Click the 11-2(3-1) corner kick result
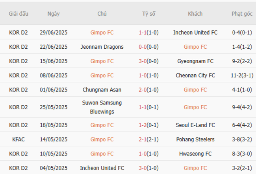The width and height of the screenshot is (256, 174). [x=242, y=75]
